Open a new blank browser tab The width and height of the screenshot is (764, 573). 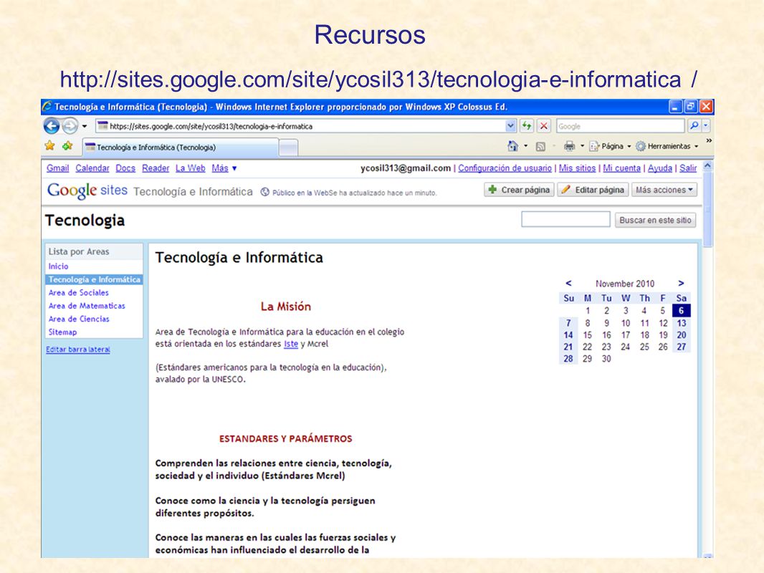288,148
